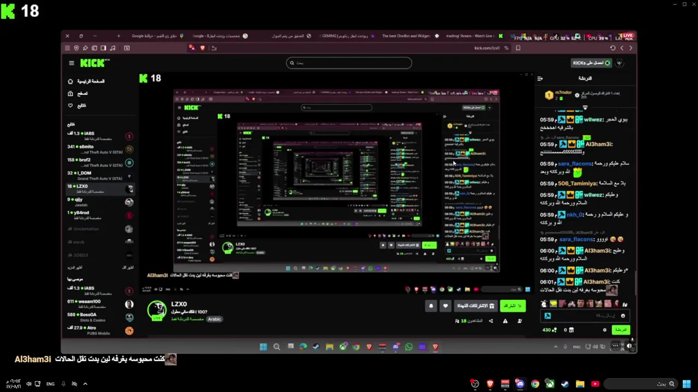
Task: Click the LZX0 channel avatar below the stream
Action: (x=157, y=310)
